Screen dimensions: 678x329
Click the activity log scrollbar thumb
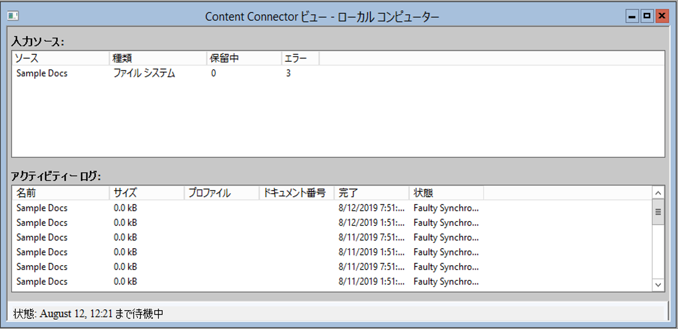click(658, 212)
